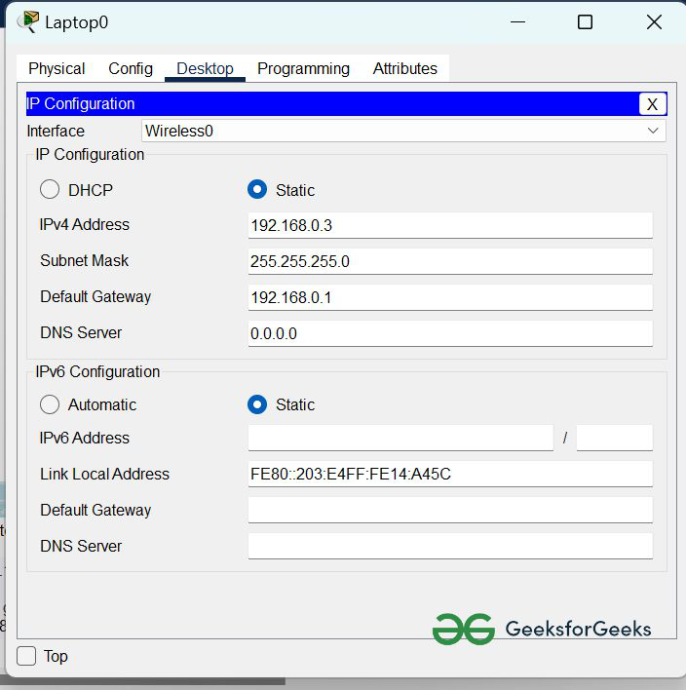
Task: Click the IPv4 DNS Server field
Action: tap(449, 333)
